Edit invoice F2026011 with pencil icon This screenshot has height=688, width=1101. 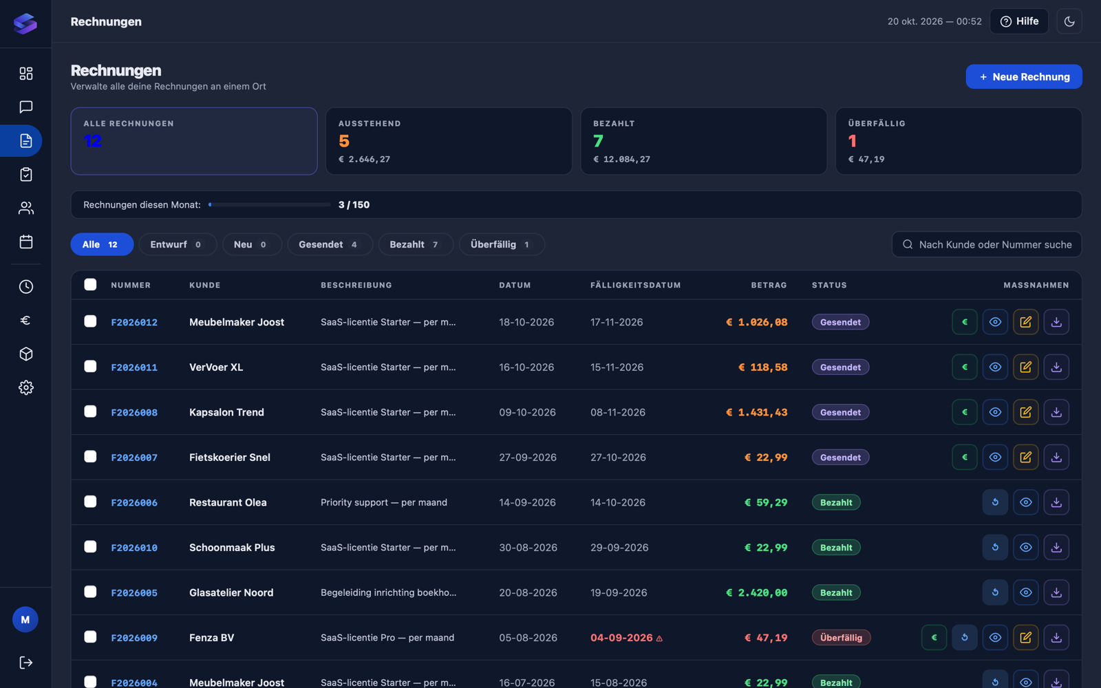[1025, 367]
